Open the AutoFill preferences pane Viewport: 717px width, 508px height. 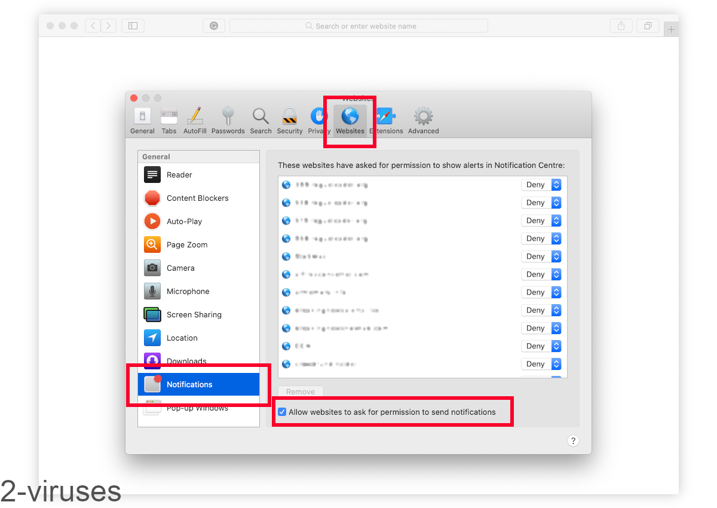[195, 120]
